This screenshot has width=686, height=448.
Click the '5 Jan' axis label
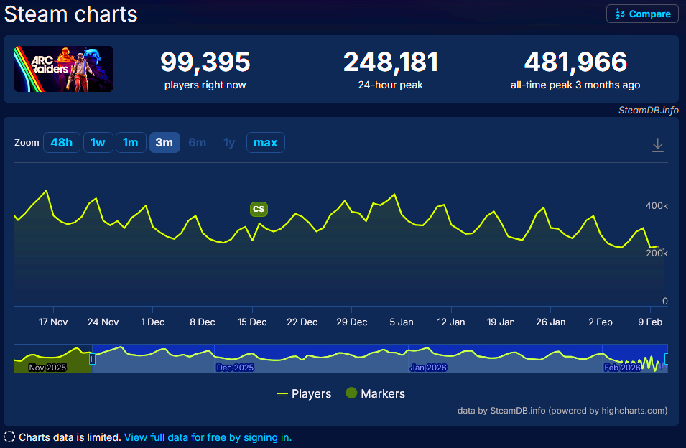point(402,322)
